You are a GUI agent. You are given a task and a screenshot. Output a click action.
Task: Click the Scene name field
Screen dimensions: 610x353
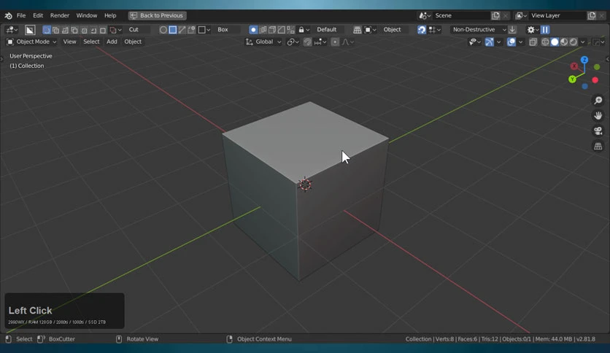[x=462, y=15]
